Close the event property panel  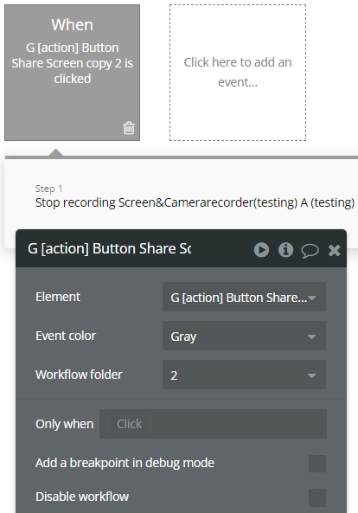(x=334, y=250)
